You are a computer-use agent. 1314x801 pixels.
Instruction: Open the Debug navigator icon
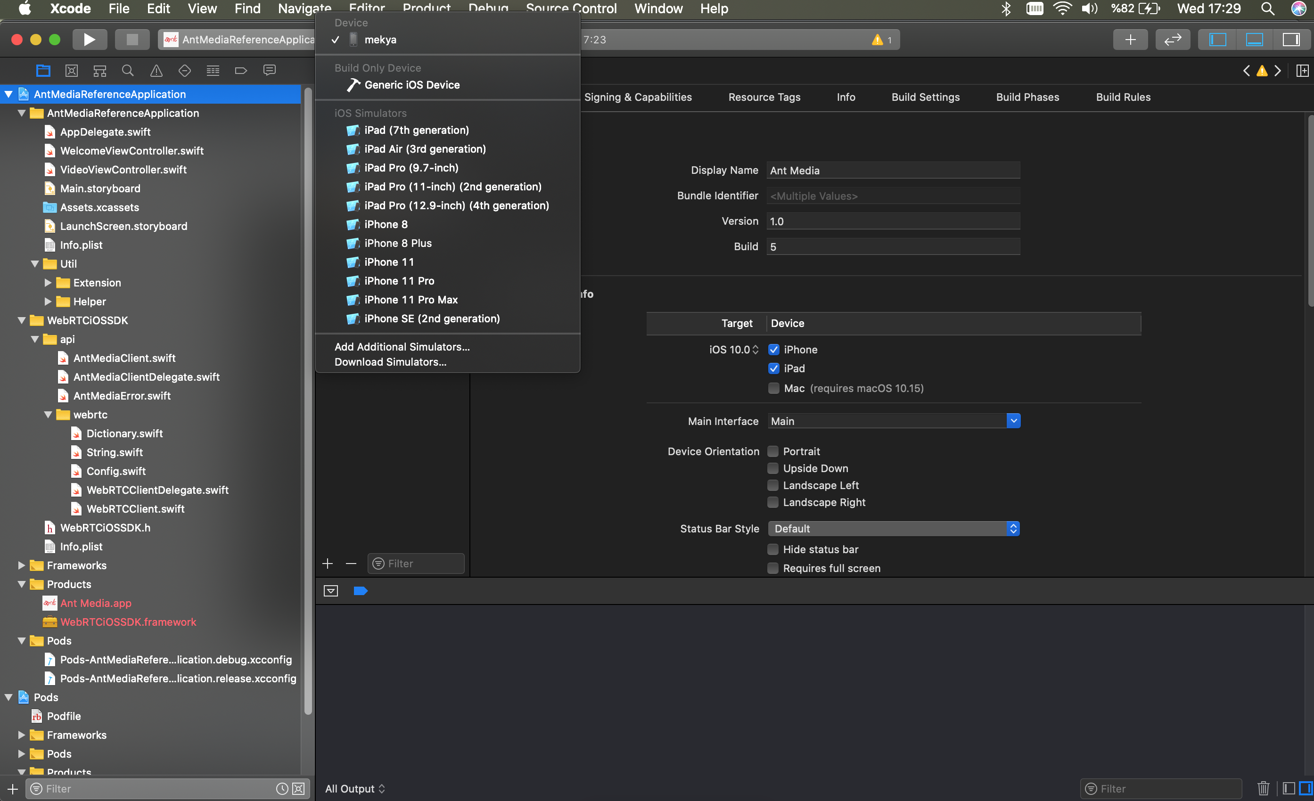pyautogui.click(x=213, y=70)
